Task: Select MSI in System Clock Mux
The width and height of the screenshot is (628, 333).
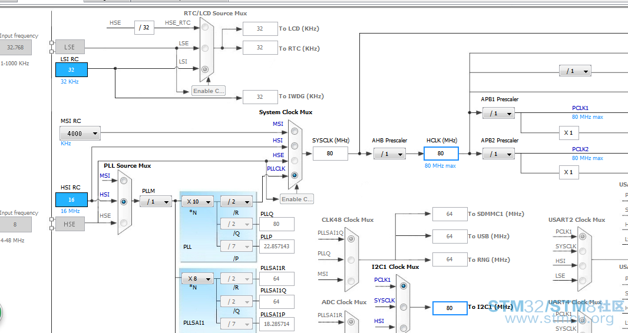Action: pyautogui.click(x=295, y=131)
